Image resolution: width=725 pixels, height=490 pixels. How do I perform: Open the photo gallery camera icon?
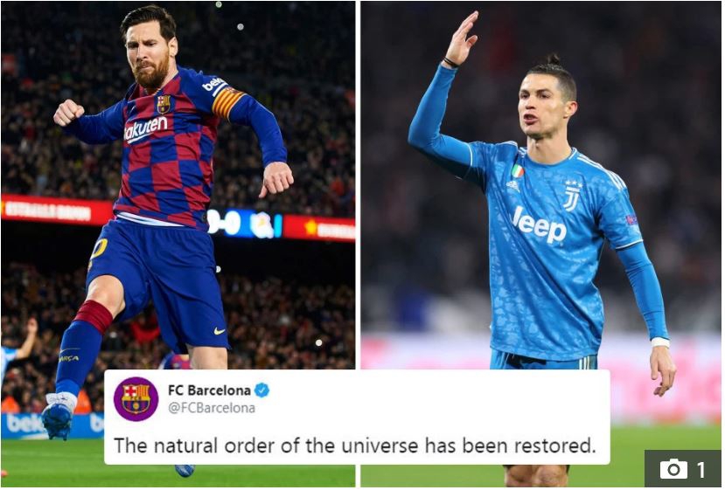(673, 470)
